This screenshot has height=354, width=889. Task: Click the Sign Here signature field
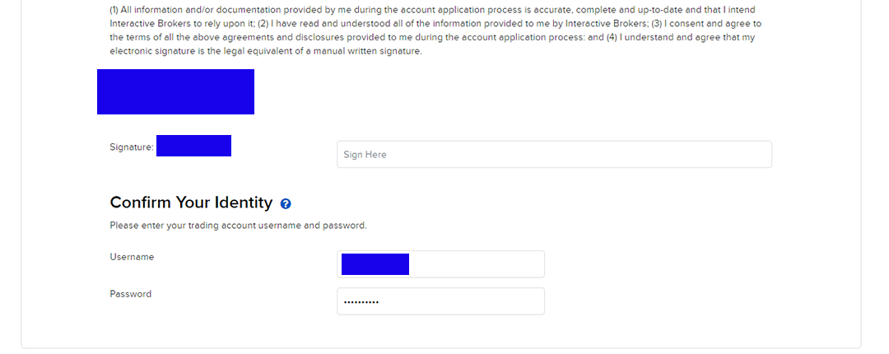(x=554, y=155)
